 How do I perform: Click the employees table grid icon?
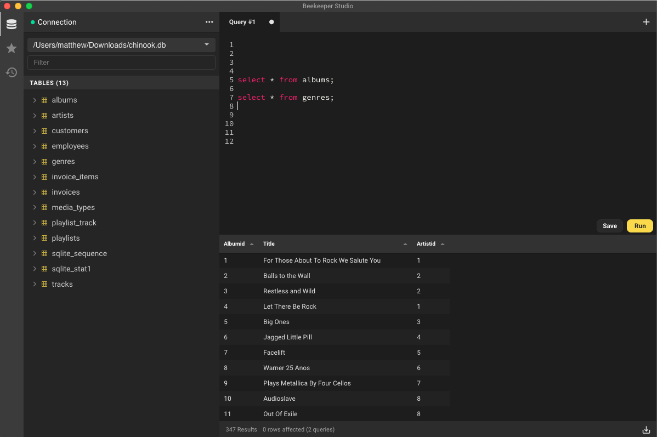(x=44, y=146)
